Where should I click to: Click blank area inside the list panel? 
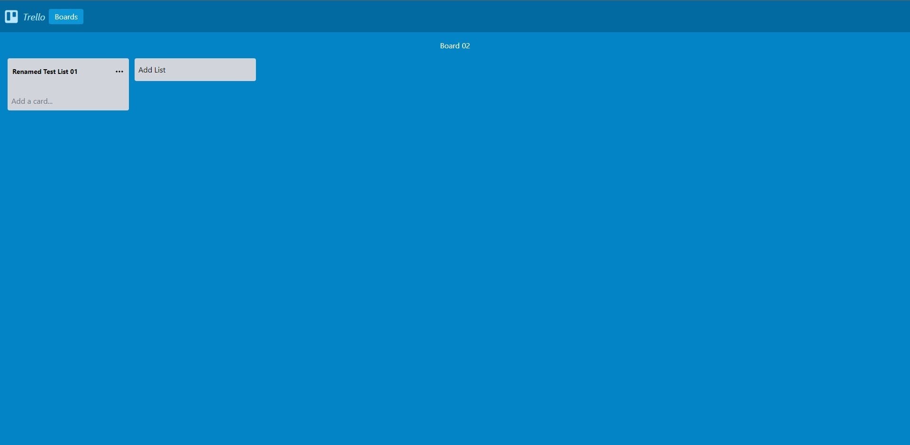(68, 86)
